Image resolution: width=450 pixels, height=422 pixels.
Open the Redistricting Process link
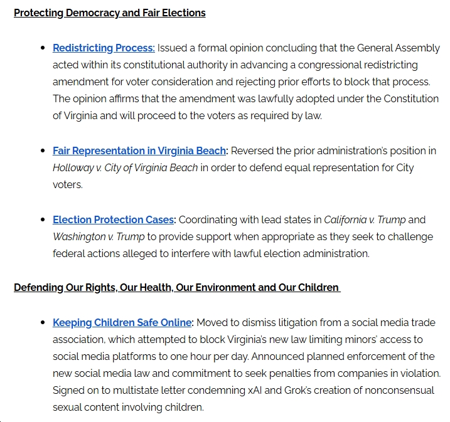(x=104, y=48)
